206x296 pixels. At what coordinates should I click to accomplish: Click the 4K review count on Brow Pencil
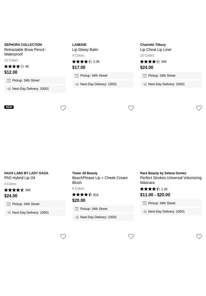[x=27, y=66]
